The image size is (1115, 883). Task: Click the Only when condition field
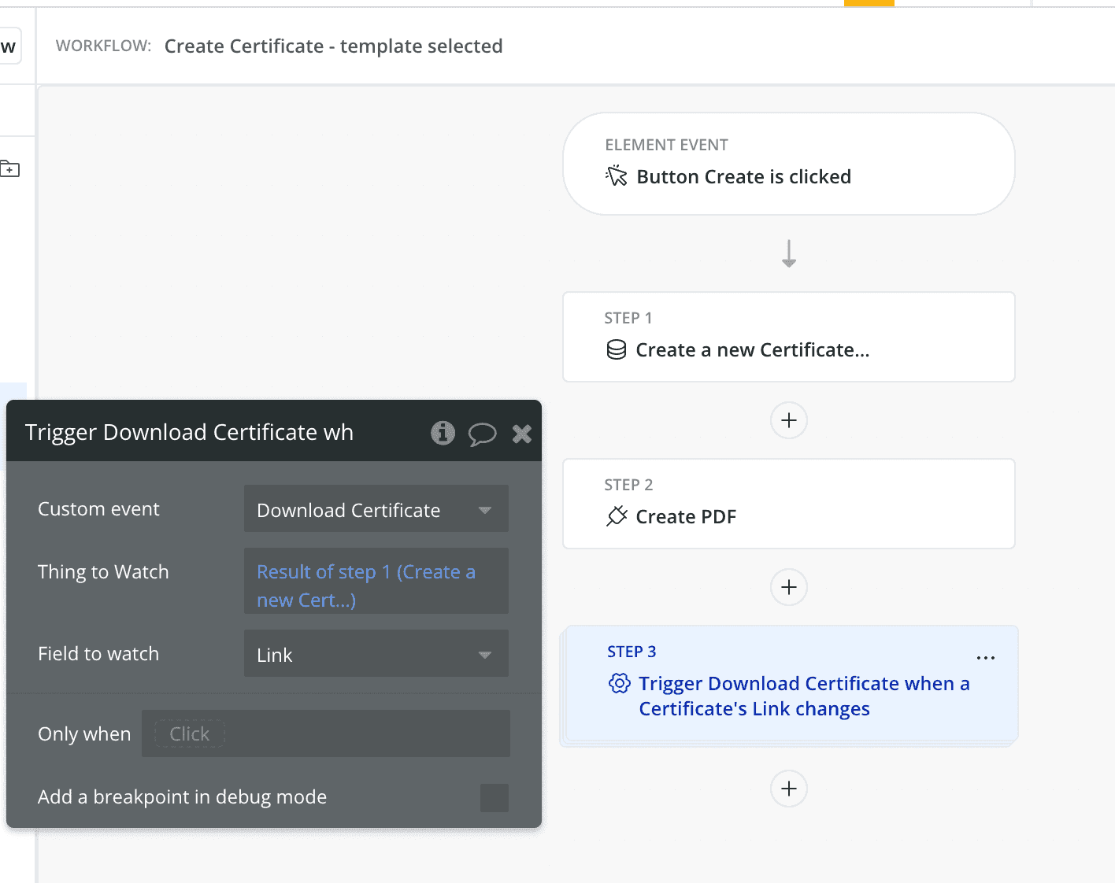pyautogui.click(x=325, y=733)
